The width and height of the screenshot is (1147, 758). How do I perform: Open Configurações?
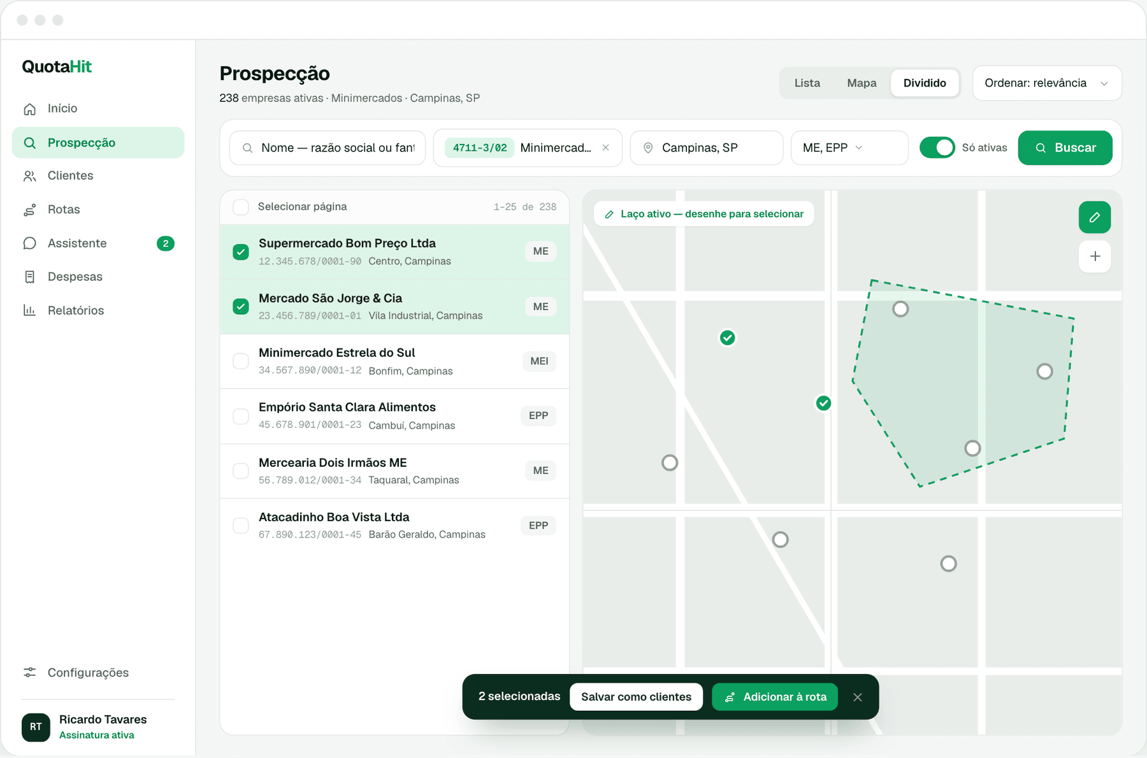tap(98, 673)
